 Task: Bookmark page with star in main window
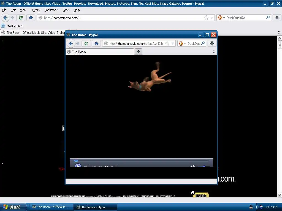[x=206, y=18]
